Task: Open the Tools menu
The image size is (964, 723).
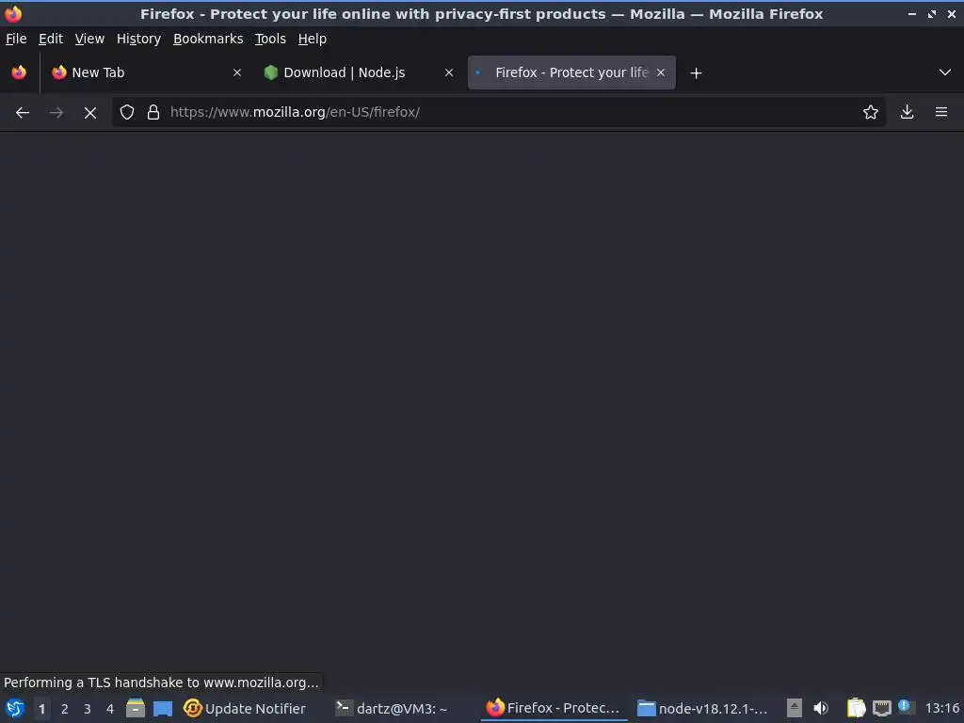Action: (x=270, y=39)
